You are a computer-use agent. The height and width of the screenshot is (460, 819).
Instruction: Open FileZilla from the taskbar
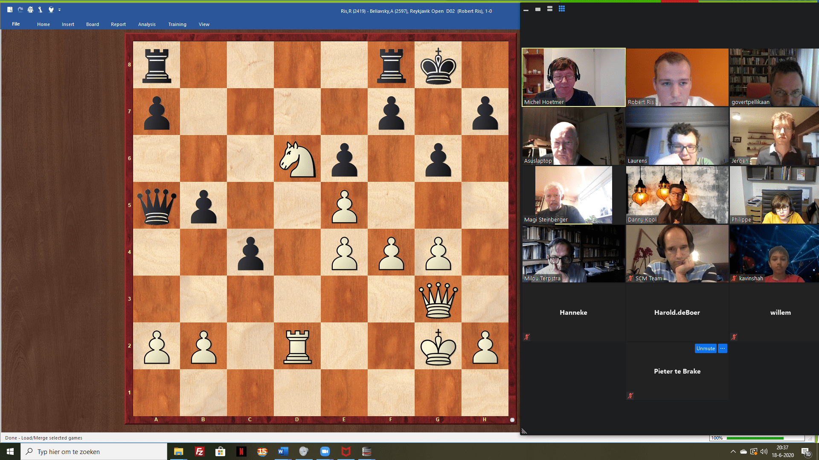tap(199, 451)
